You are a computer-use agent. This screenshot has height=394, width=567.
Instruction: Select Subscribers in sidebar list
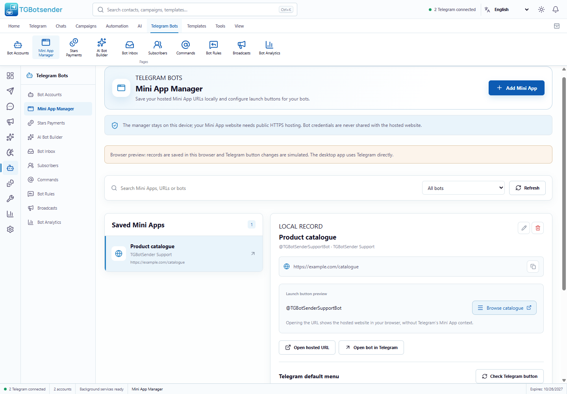pos(58,165)
